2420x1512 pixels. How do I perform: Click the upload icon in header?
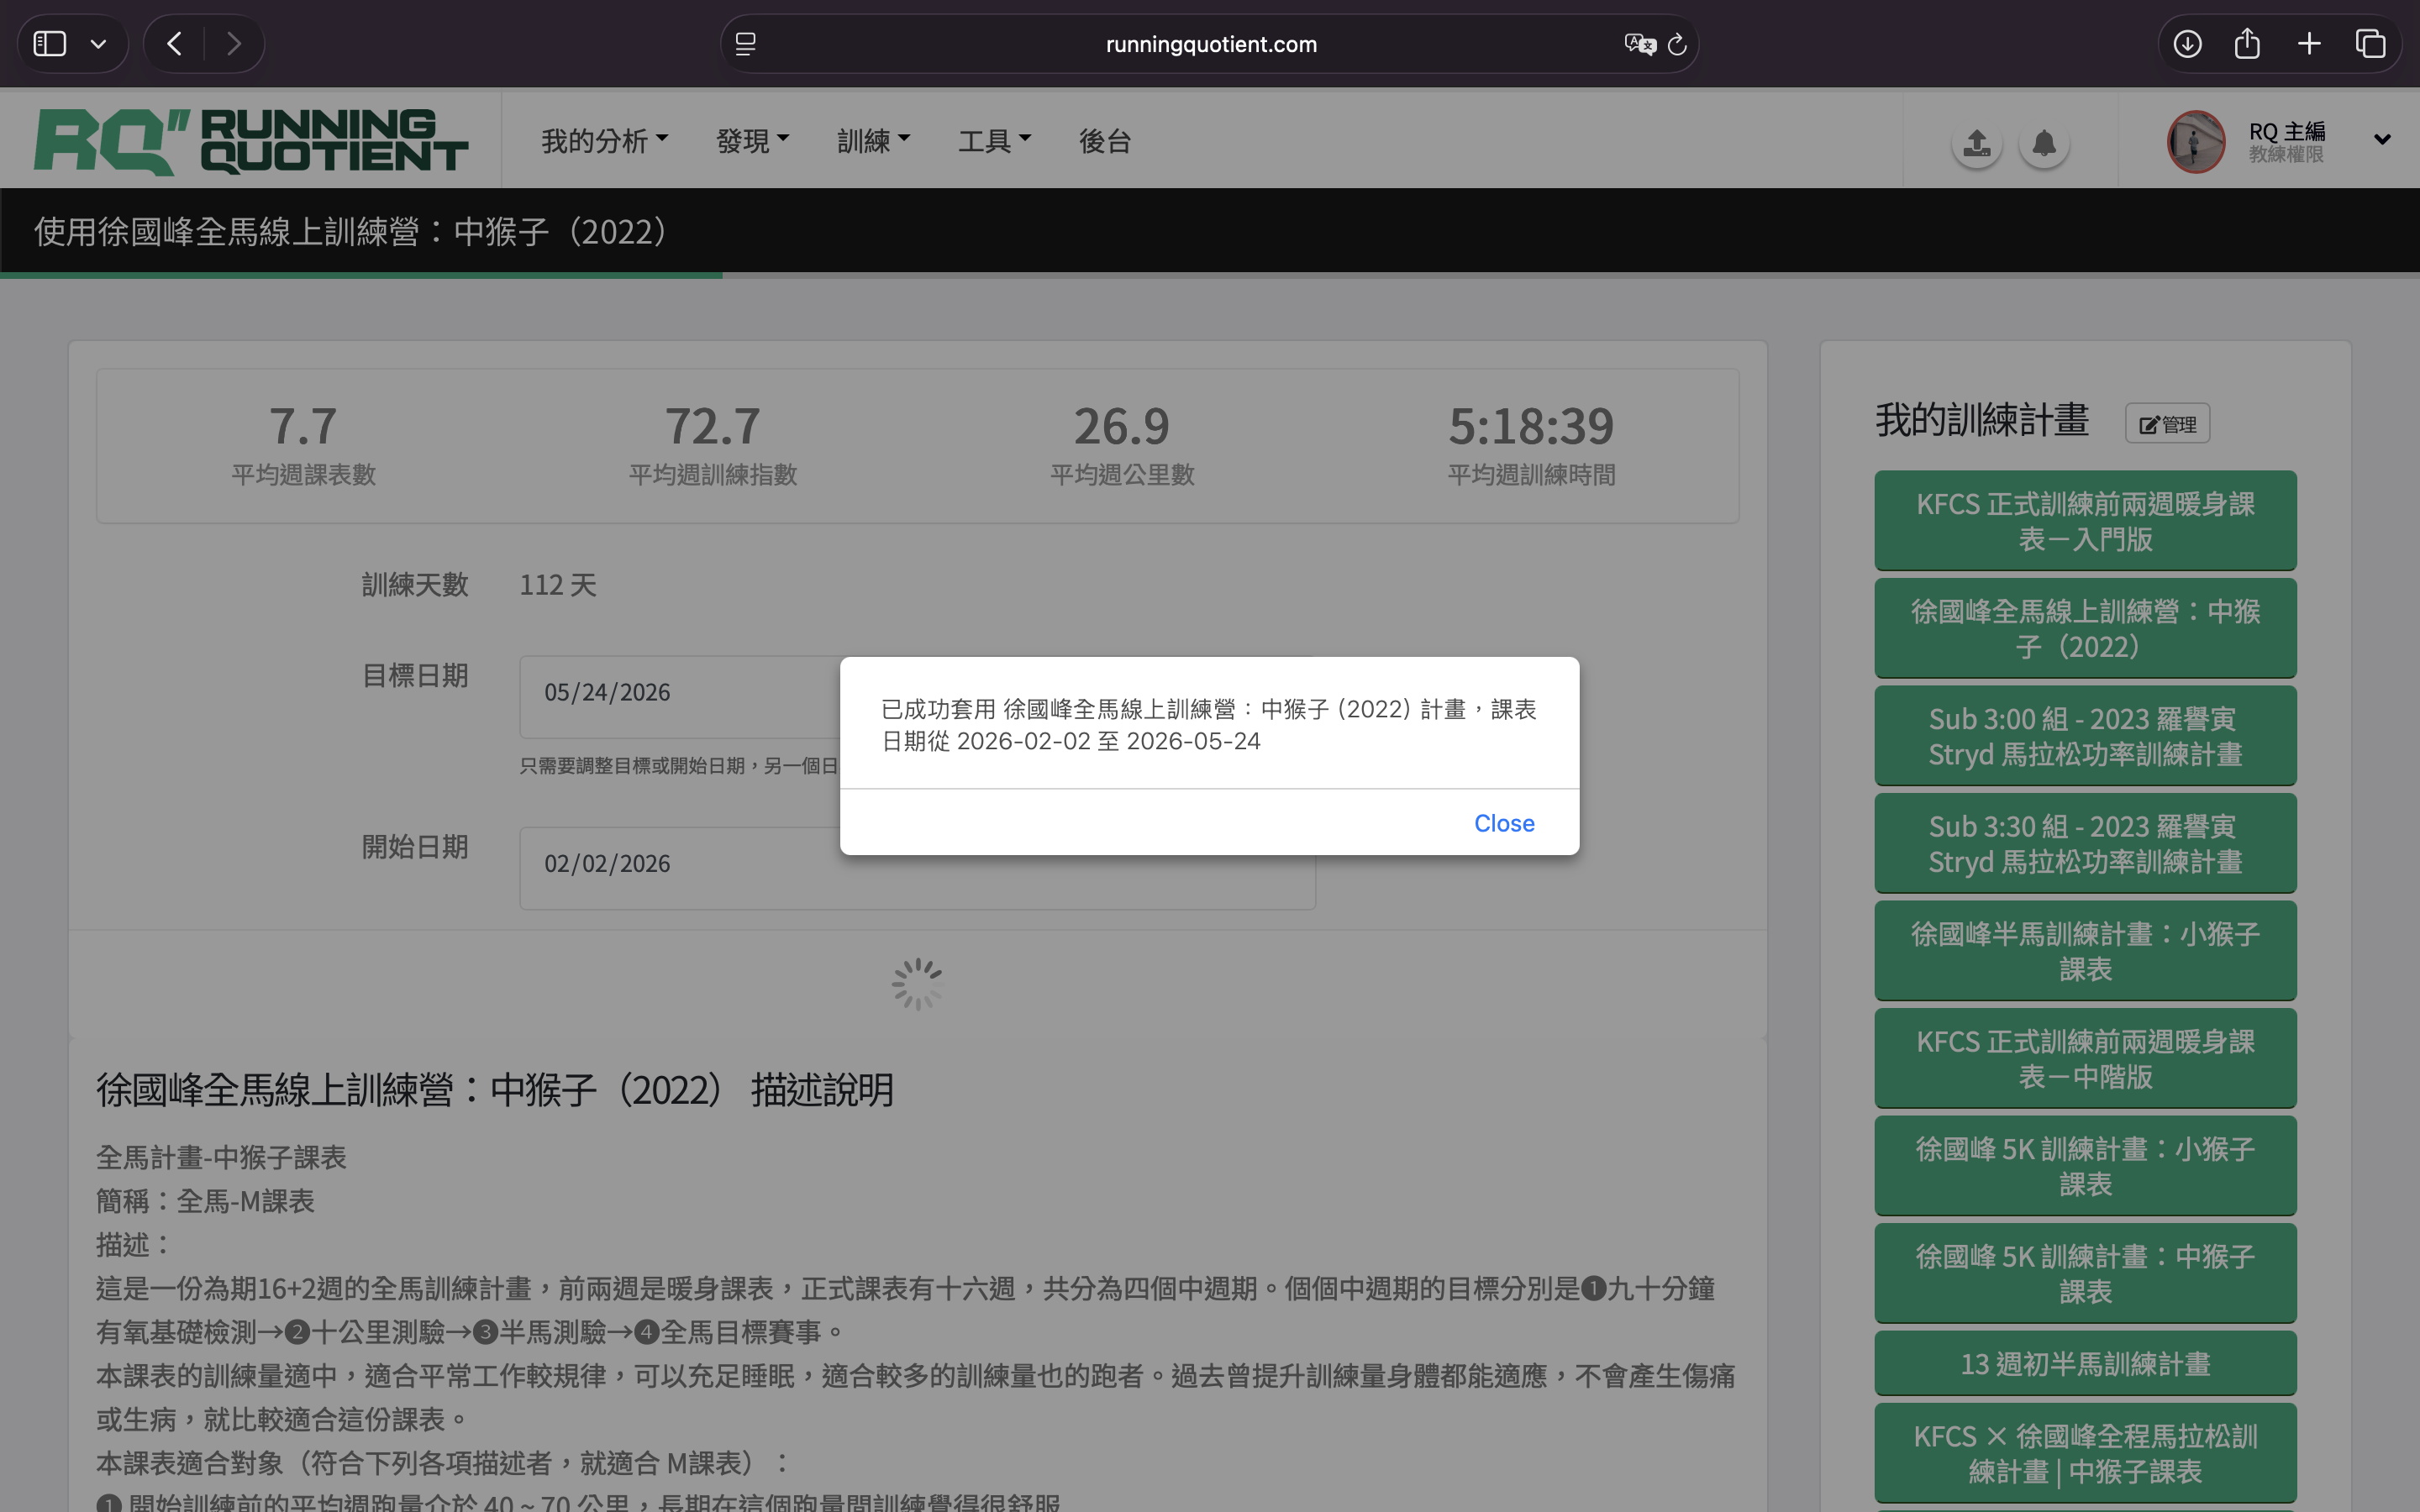(x=1976, y=143)
